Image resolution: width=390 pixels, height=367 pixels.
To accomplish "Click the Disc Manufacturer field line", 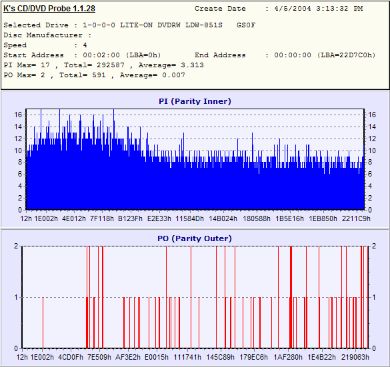I will coord(47,35).
